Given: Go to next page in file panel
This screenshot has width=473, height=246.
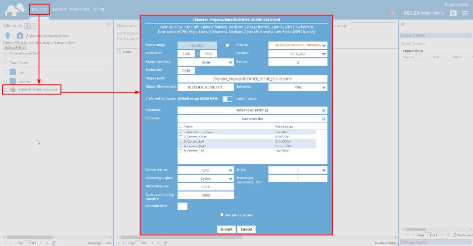Looking at the screenshot, I should pyautogui.click(x=41, y=243).
